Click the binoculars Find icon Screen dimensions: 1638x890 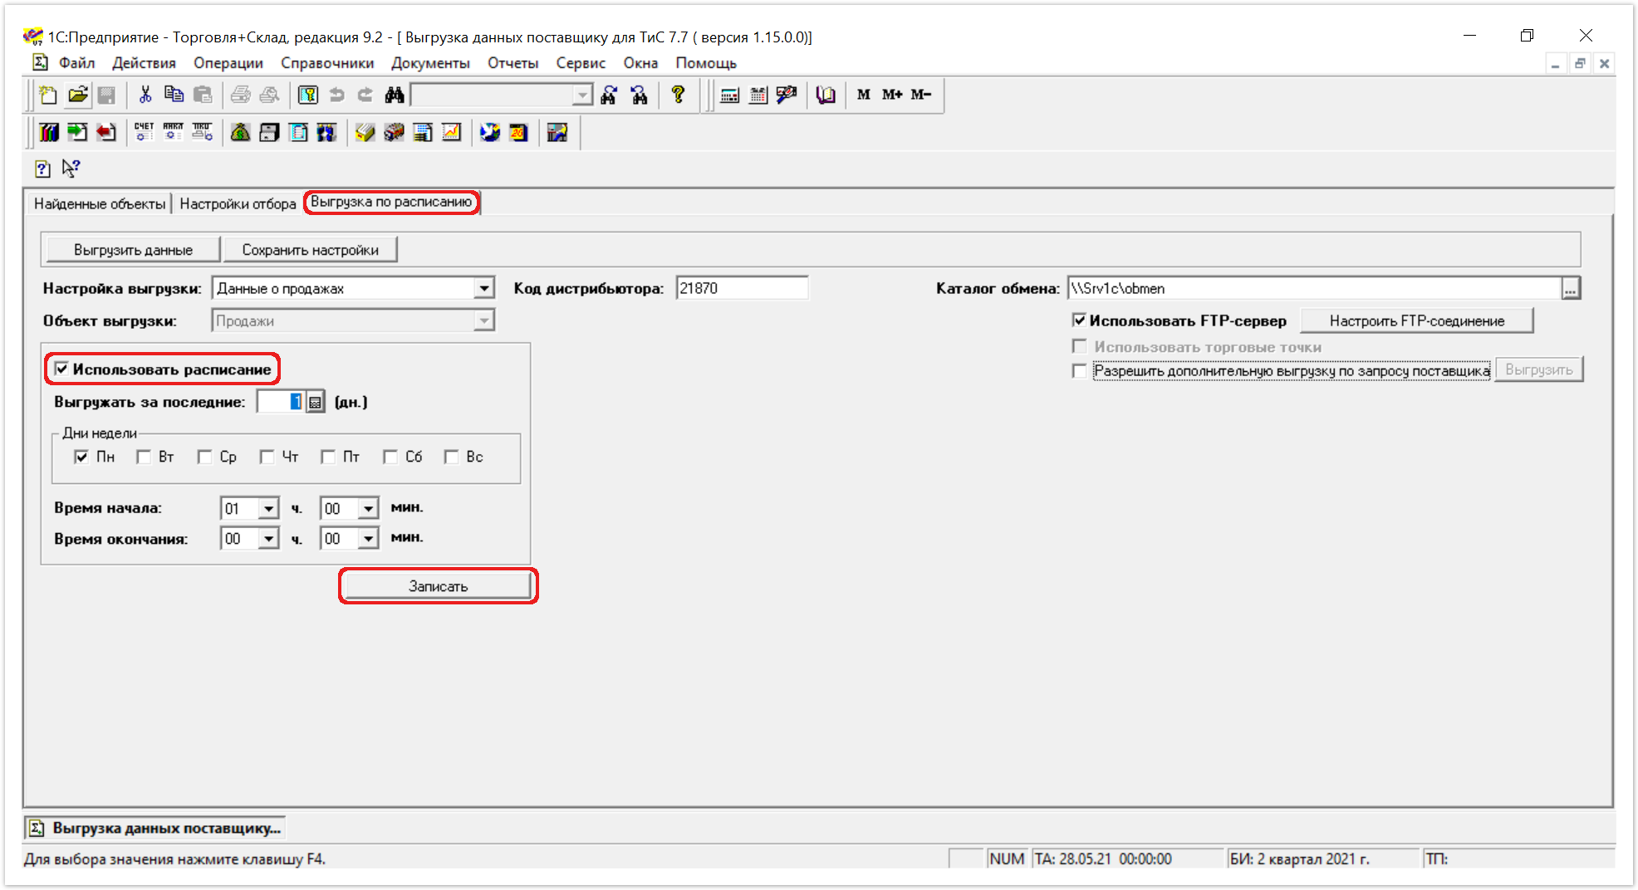point(395,95)
